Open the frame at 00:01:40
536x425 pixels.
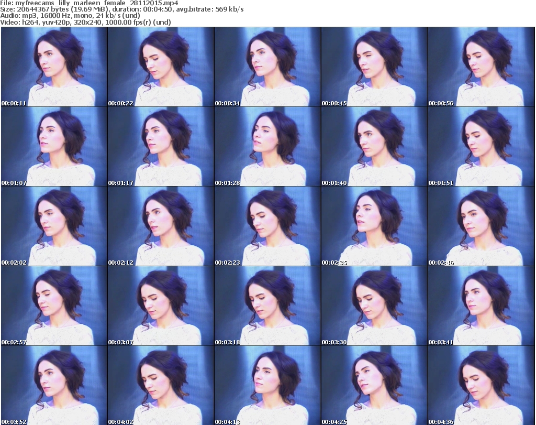click(x=374, y=146)
